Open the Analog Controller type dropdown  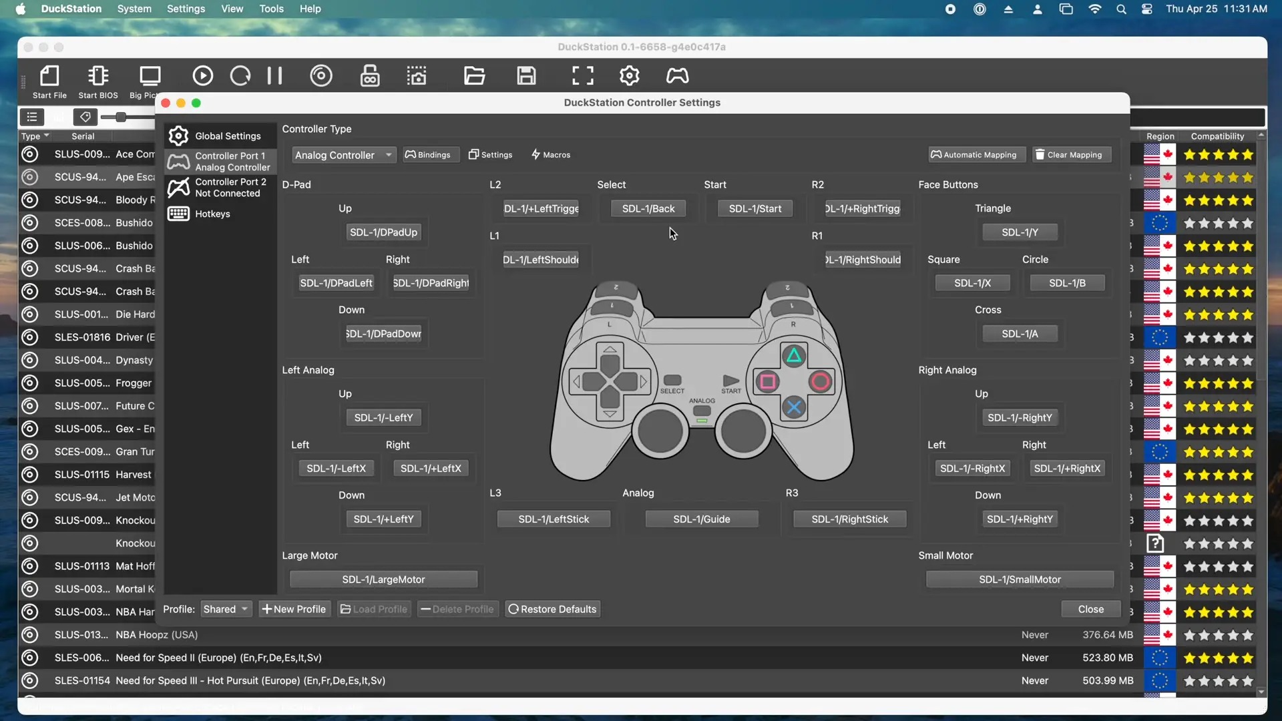344,155
